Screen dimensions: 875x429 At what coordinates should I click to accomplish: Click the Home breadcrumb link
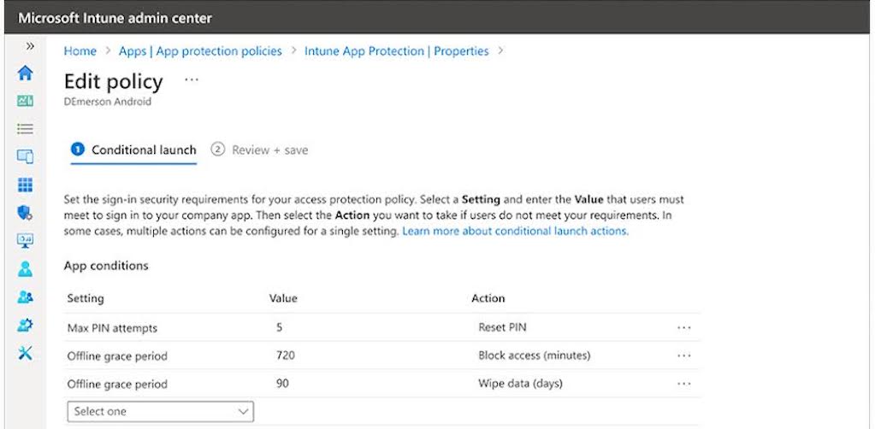[80, 51]
